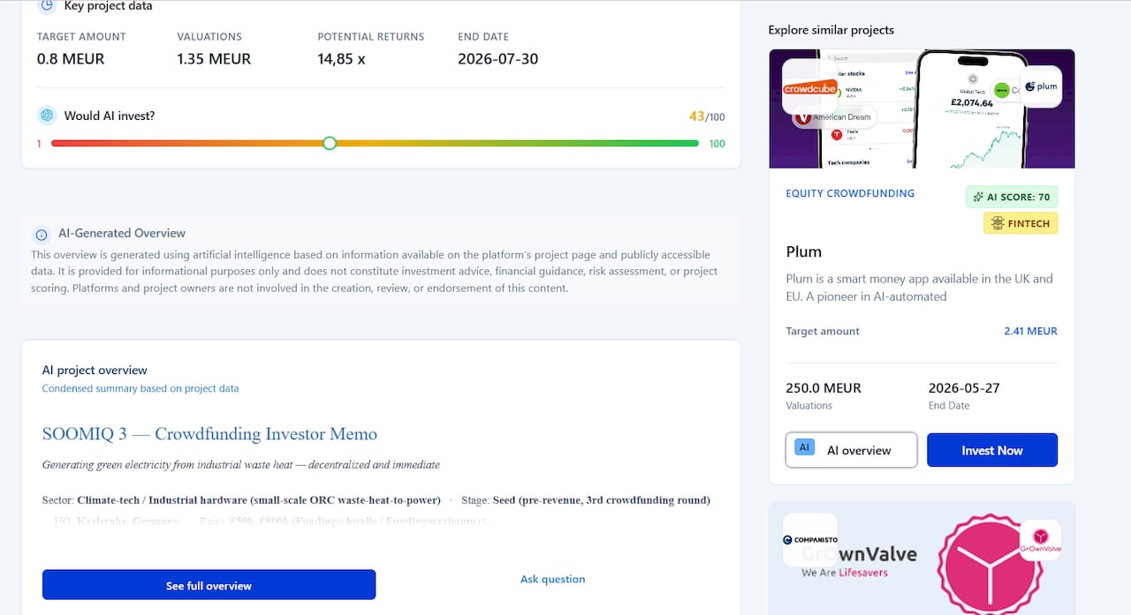Click the 250.0 MEUR valuation on Plum
The height and width of the screenshot is (615, 1131).
coord(824,387)
